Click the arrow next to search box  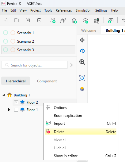tap(71, 65)
